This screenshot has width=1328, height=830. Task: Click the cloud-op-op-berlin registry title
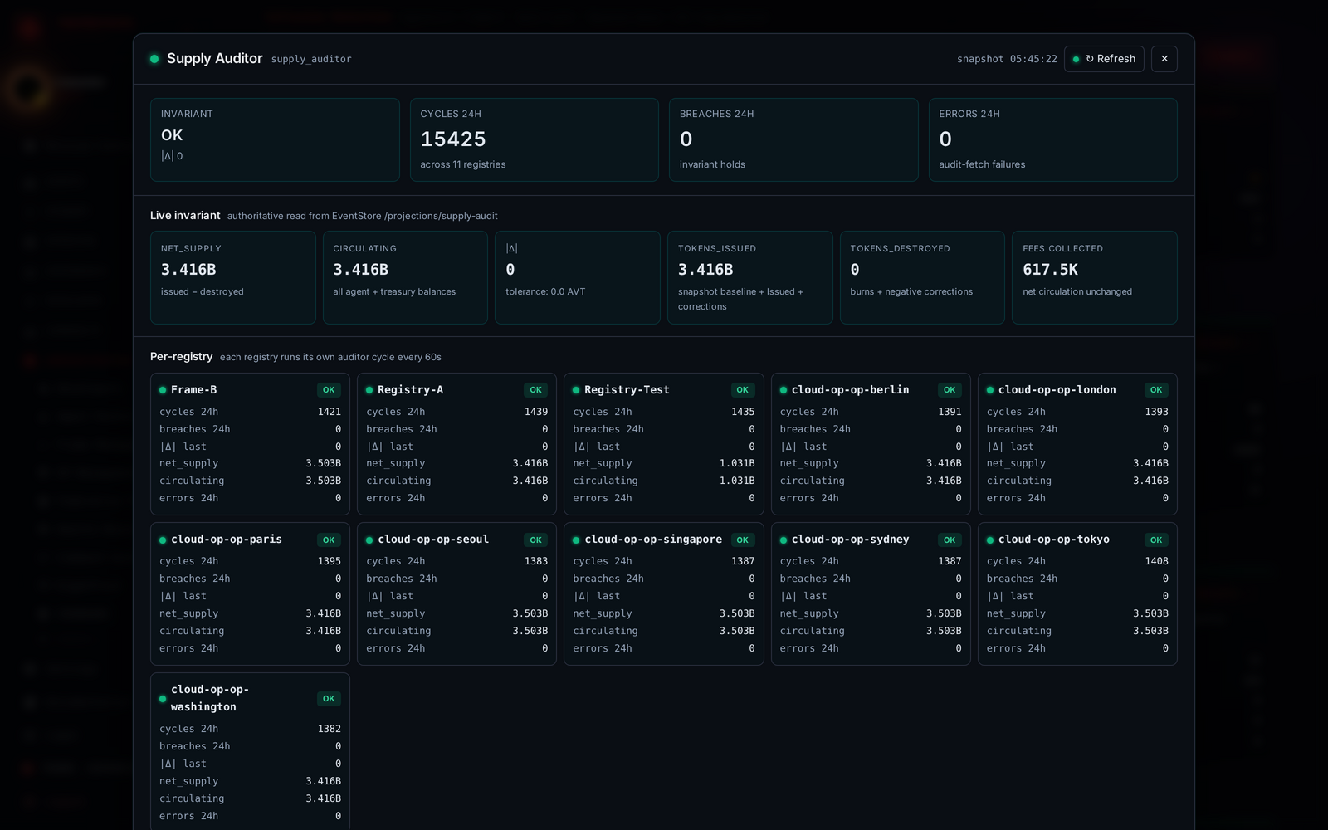(x=850, y=390)
